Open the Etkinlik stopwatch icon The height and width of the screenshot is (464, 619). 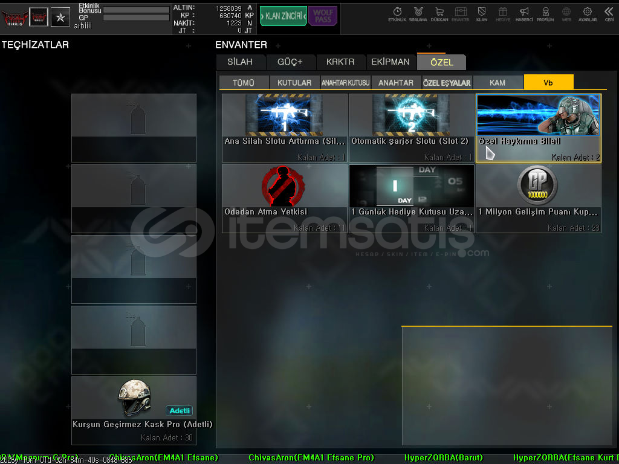[397, 14]
